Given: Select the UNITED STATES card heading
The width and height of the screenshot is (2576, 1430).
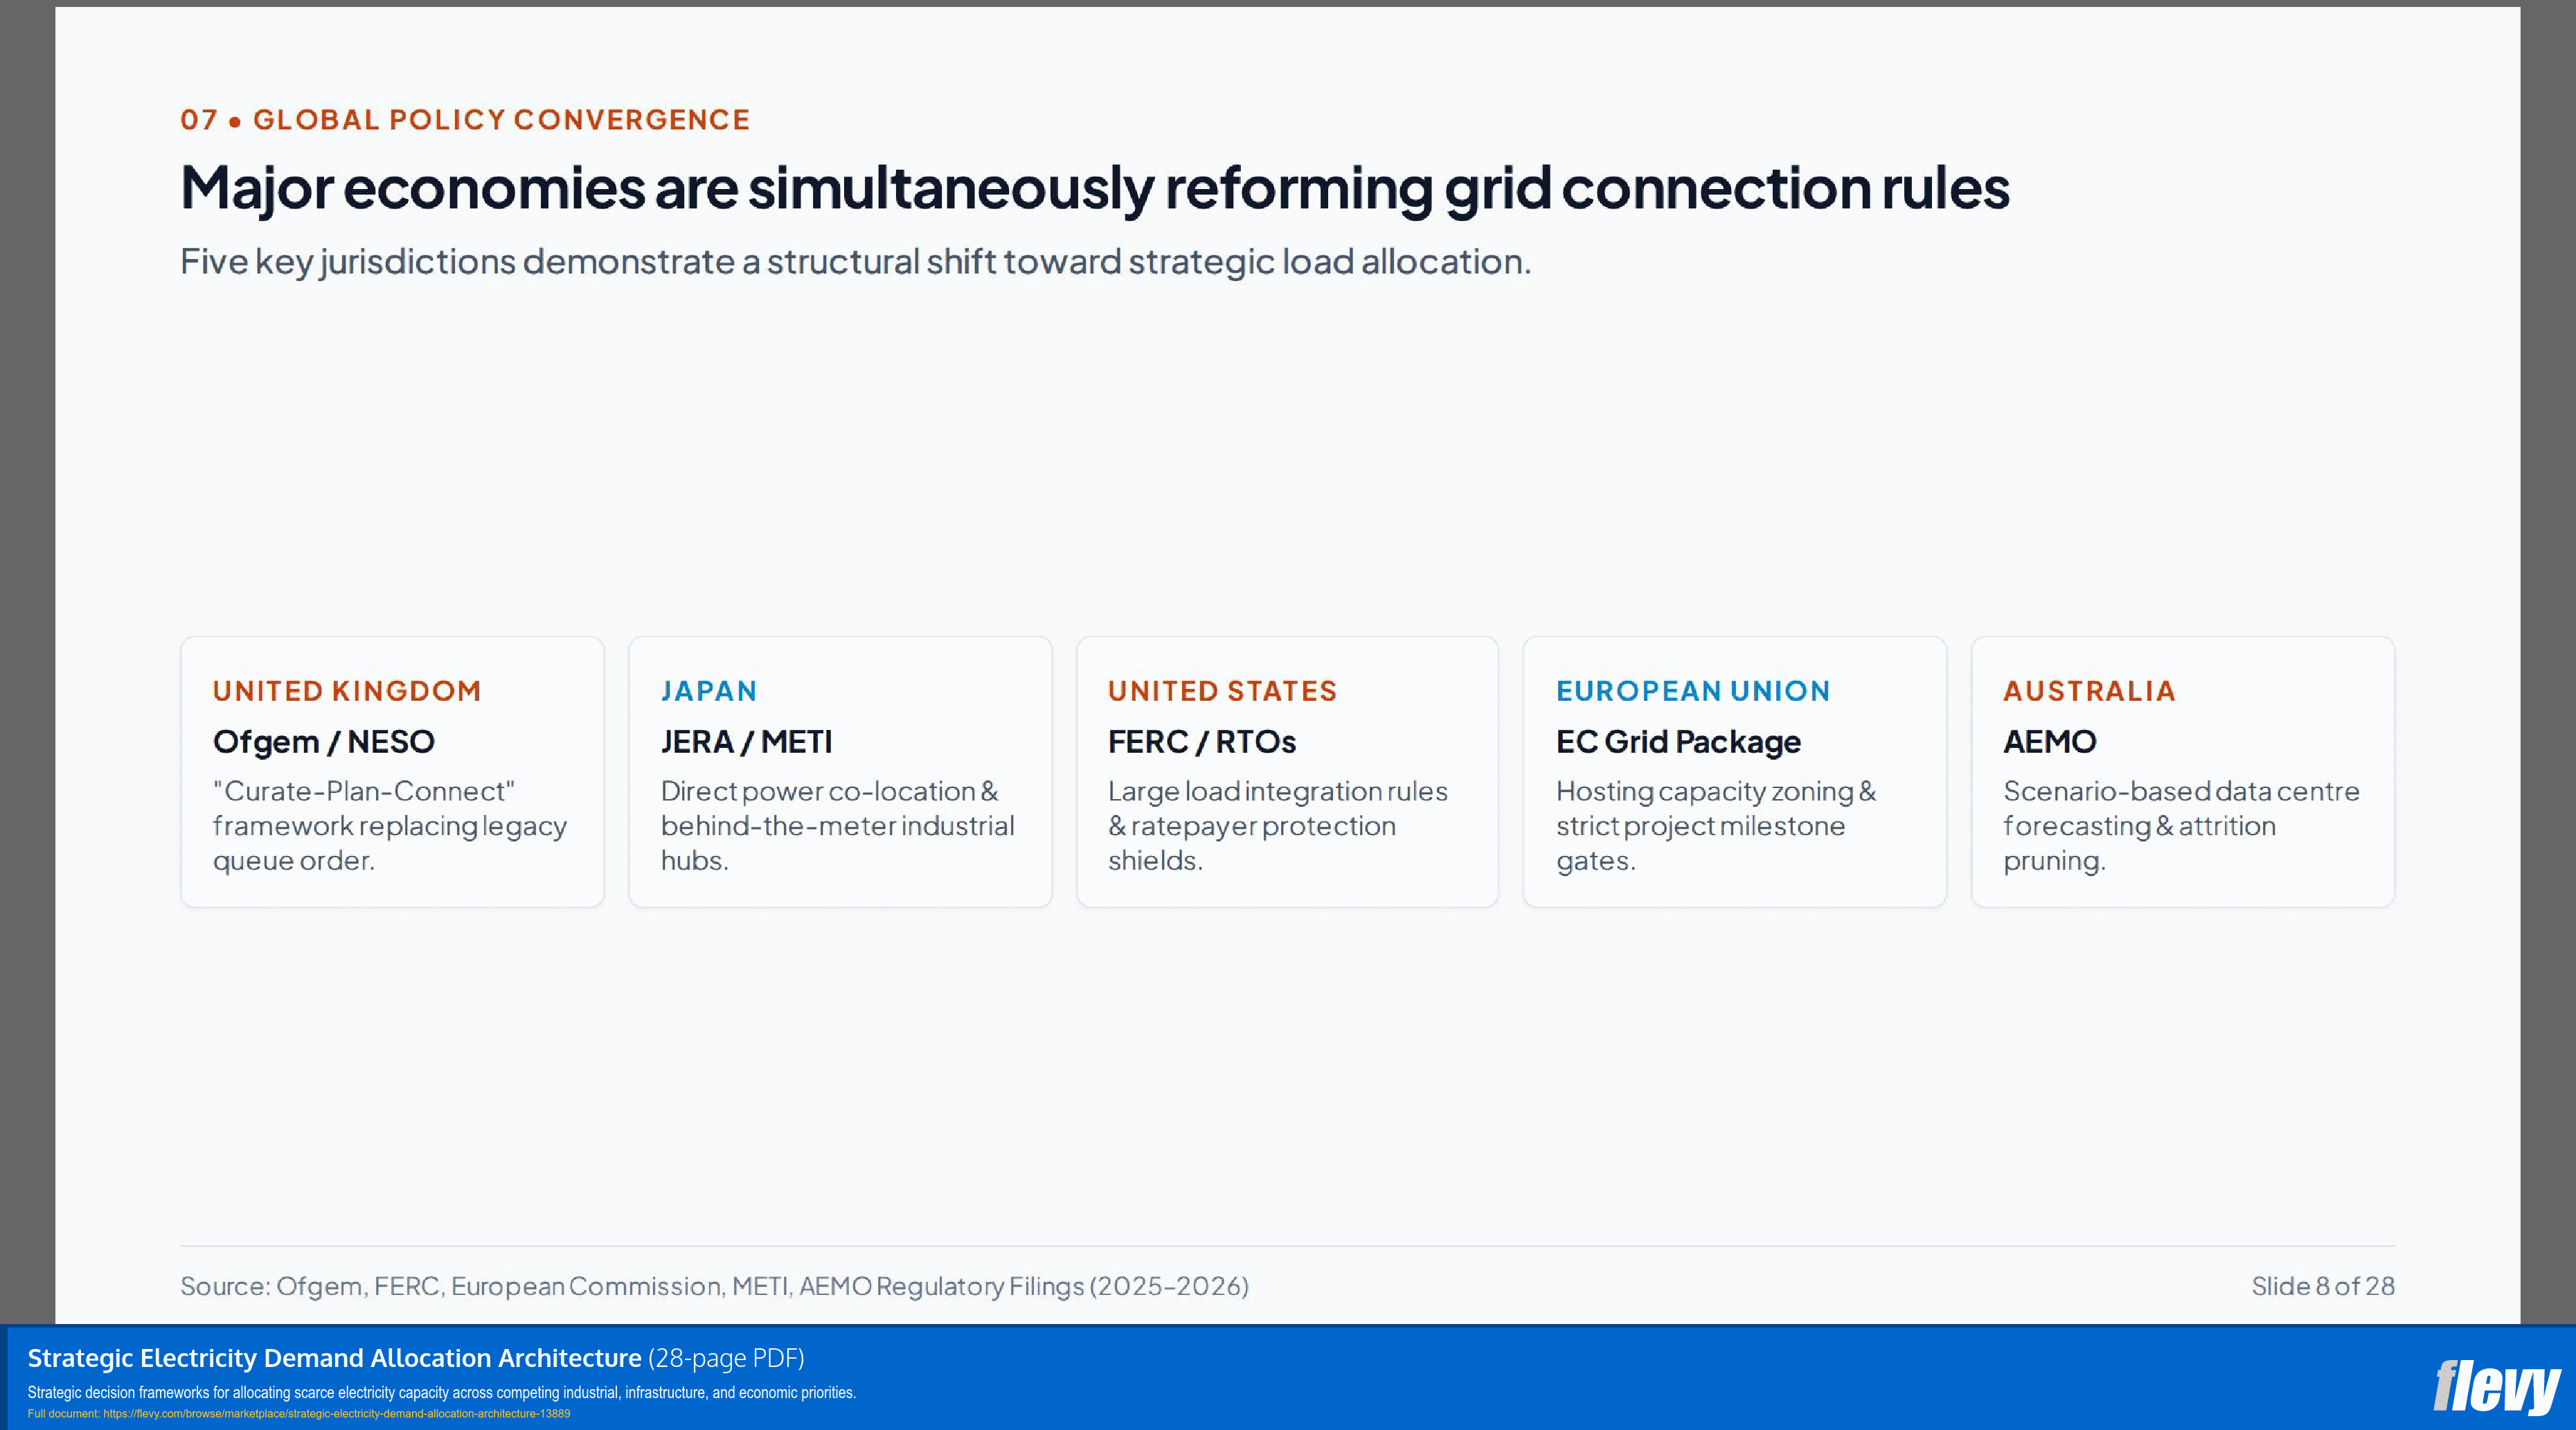Looking at the screenshot, I should [1222, 691].
